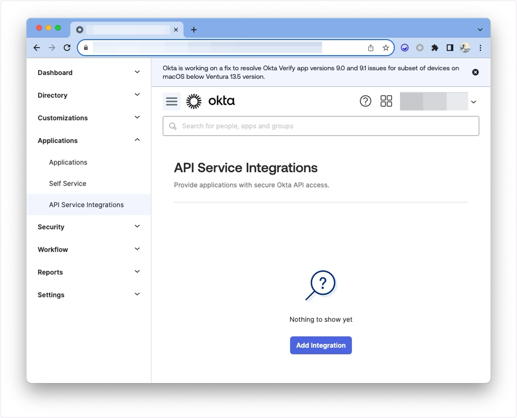Select API Service Integrations sidebar item

coord(89,205)
